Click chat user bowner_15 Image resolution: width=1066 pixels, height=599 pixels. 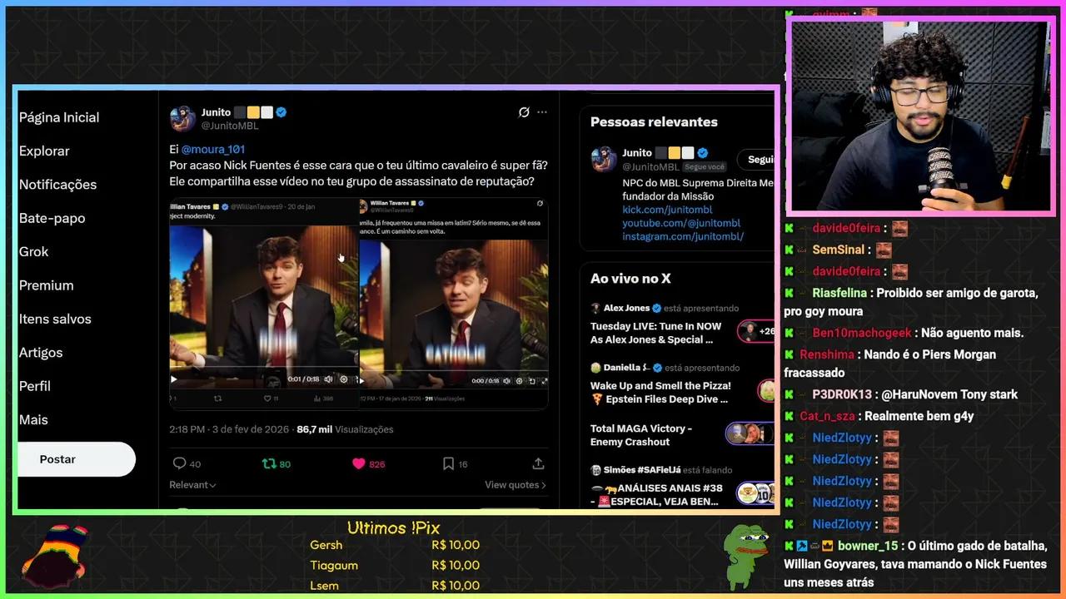point(868,546)
